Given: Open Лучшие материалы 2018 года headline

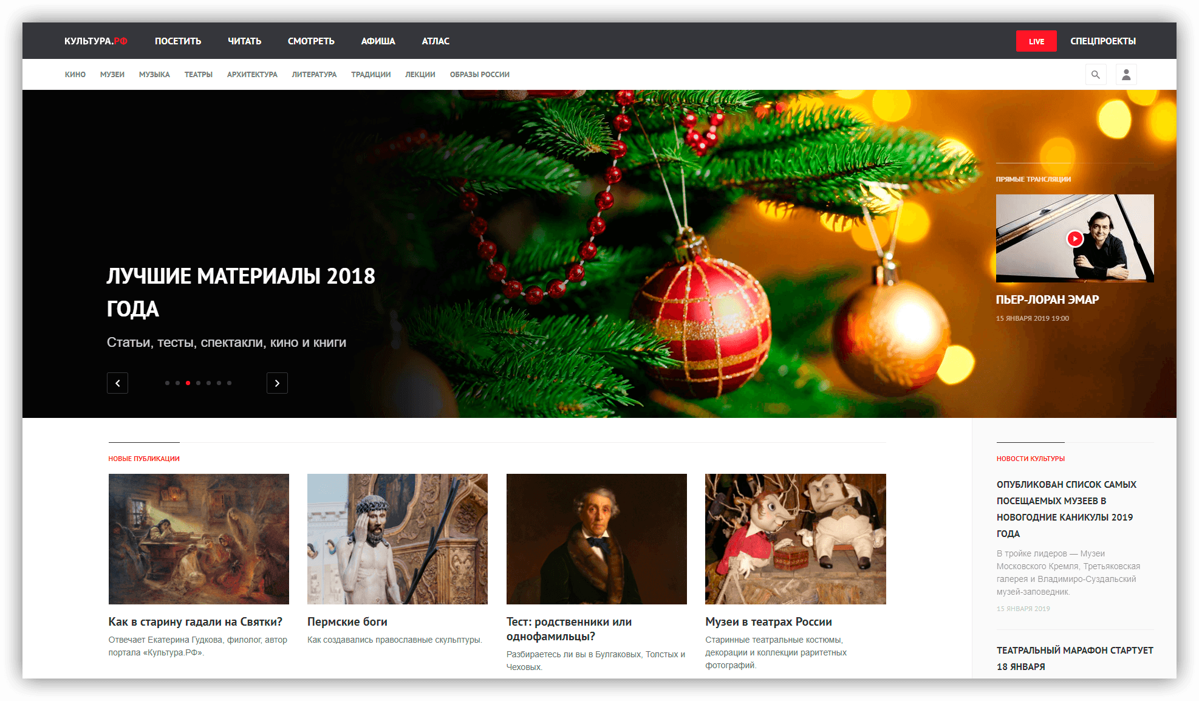Looking at the screenshot, I should coord(241,292).
